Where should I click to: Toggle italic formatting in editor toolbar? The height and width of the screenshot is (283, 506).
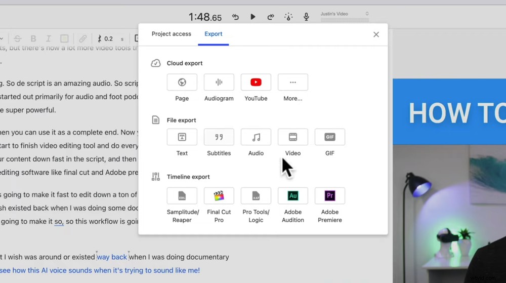49,38
